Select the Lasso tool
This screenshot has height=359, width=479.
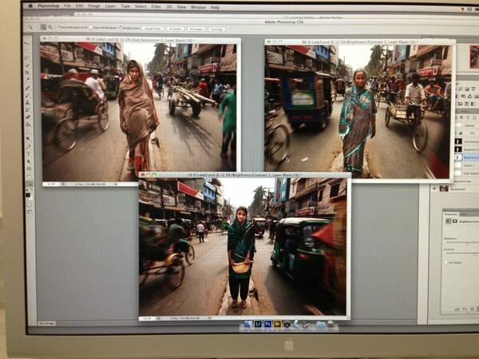(x=28, y=58)
